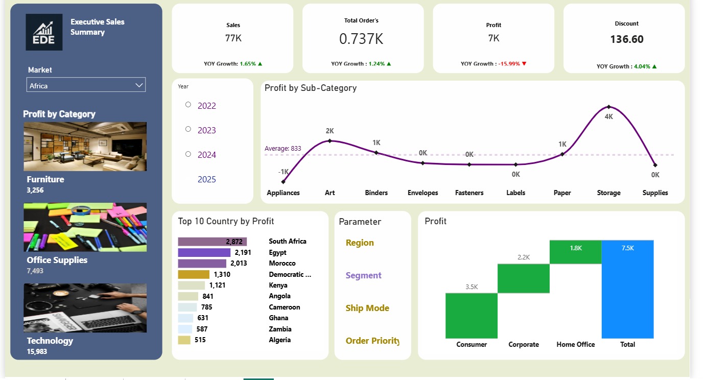Click the green arrow beside Sales YOY Growth
The width and height of the screenshot is (707, 380).
pos(260,64)
